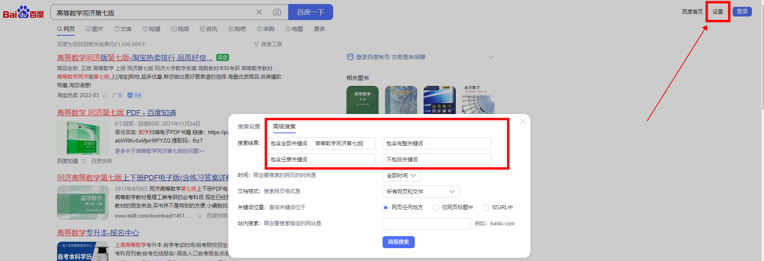Click the 包含全部关键词 input field
The image size is (764, 261).
(x=322, y=143)
